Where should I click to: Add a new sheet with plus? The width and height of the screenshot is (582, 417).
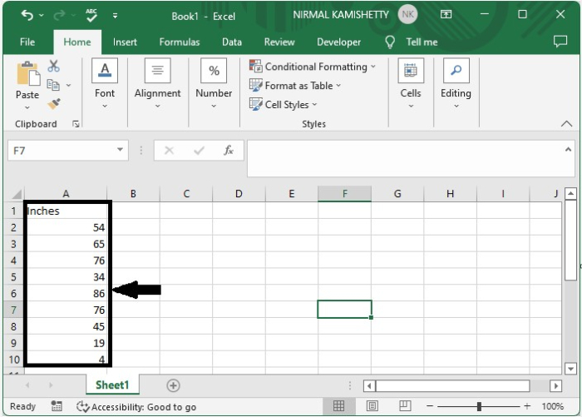pyautogui.click(x=173, y=385)
